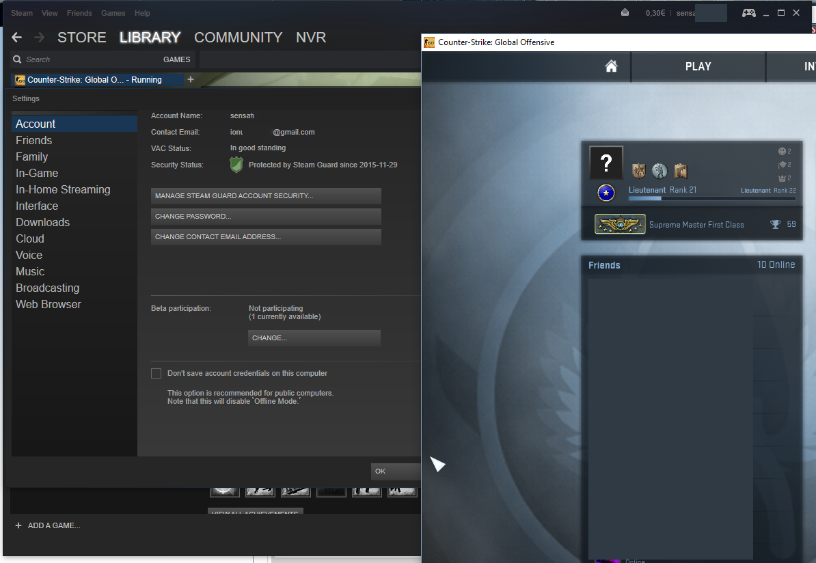816x563 pixels.
Task: Open the GAMES filter dropdown
Action: point(176,59)
